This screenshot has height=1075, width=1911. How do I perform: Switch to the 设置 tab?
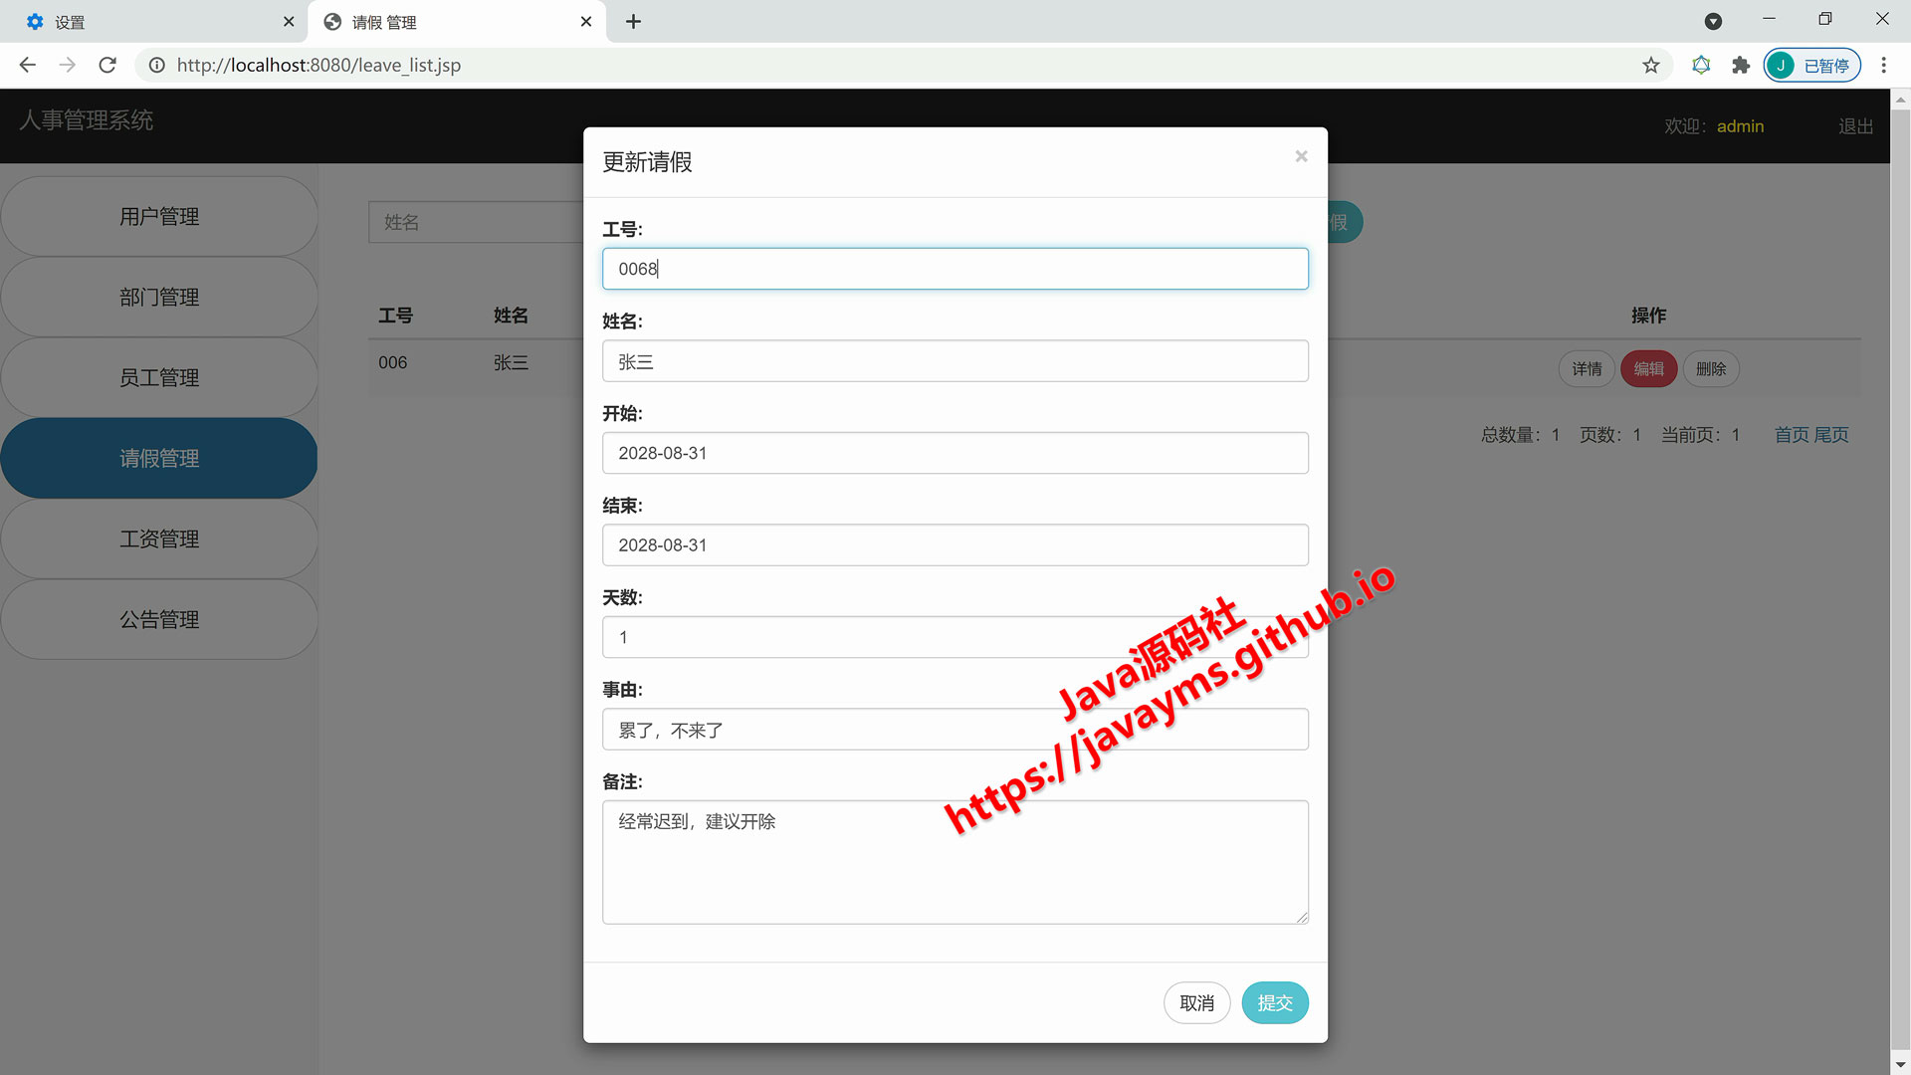pyautogui.click(x=154, y=22)
